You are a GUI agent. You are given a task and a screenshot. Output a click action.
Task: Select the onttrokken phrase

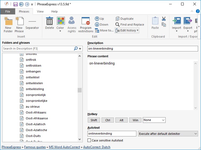pos(33,66)
